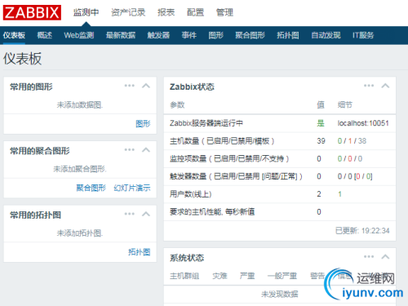
Task: Click the 未添加聚合图形 message
Action: pyautogui.click(x=80, y=169)
